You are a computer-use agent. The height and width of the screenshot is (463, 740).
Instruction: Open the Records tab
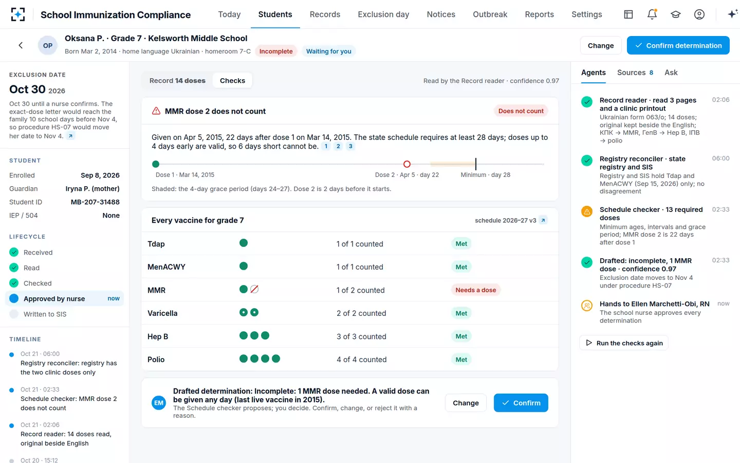click(325, 14)
